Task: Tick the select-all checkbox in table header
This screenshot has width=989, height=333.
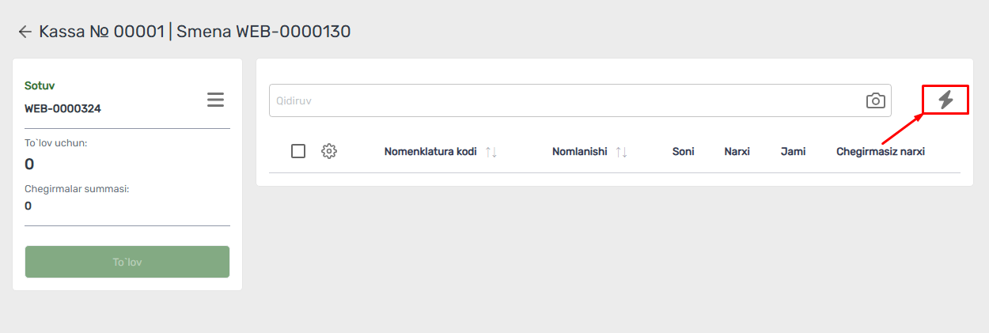Action: pyautogui.click(x=298, y=151)
